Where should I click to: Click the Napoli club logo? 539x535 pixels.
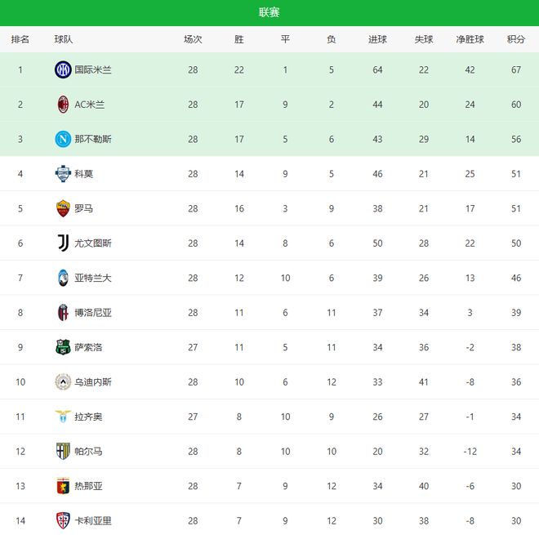point(63,139)
